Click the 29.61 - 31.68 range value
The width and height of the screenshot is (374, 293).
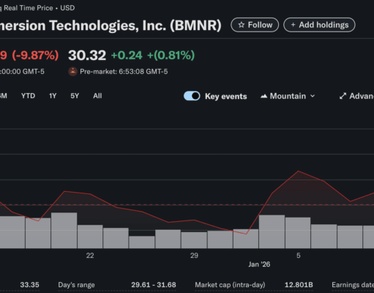click(154, 285)
